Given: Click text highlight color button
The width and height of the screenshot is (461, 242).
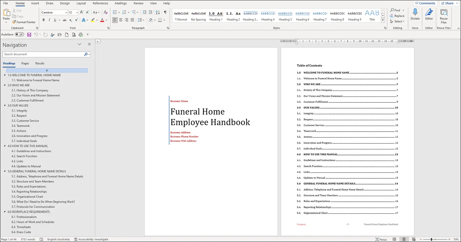Looking at the screenshot, I should click(x=93, y=20).
